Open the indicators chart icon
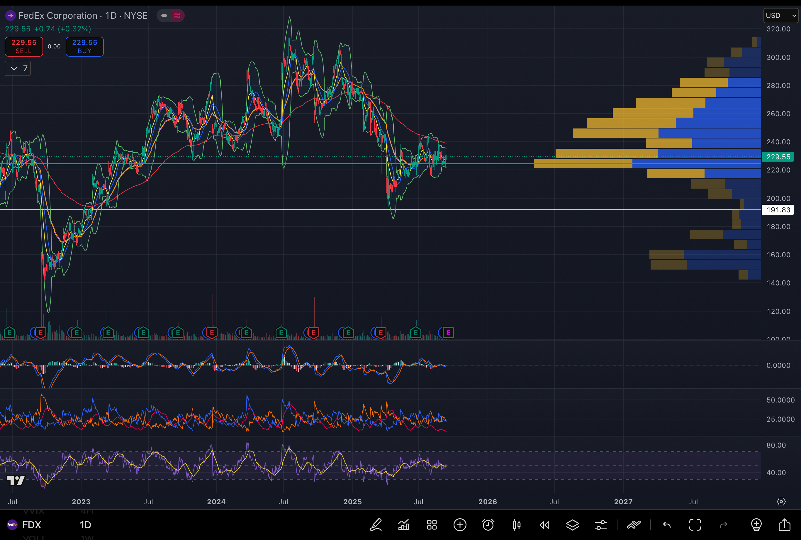This screenshot has width=801, height=540. [x=404, y=525]
